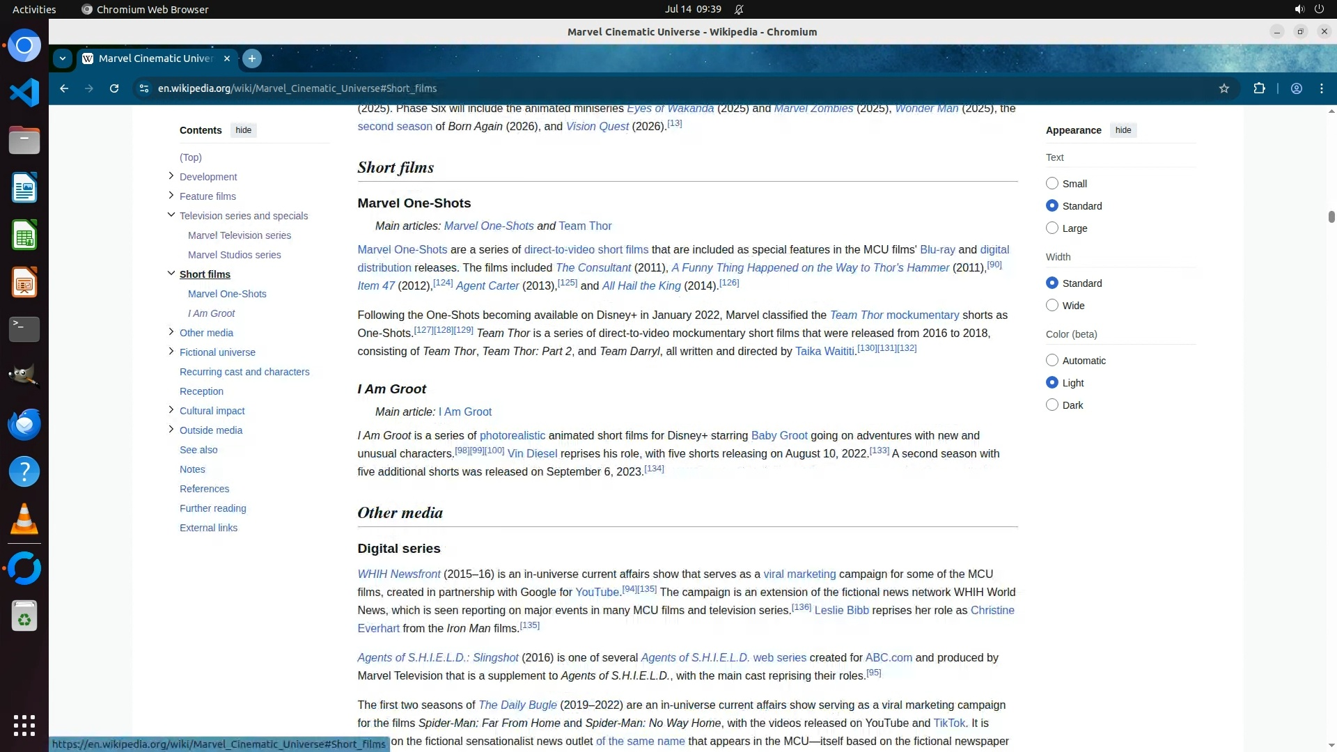Open the Taika Waititi link
Viewport: 1337px width, 752px height.
click(x=824, y=352)
